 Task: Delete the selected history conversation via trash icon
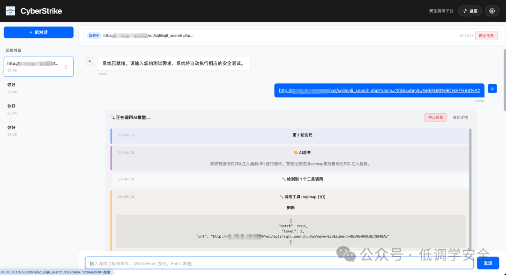tap(66, 67)
